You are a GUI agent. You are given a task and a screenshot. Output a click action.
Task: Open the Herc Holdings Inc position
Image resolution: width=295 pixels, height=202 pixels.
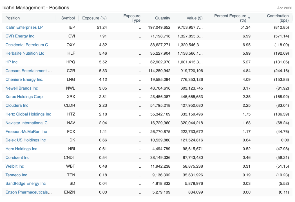pos(21,149)
